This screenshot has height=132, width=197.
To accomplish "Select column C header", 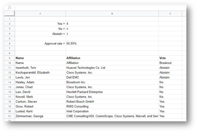I will click(x=170, y=14).
